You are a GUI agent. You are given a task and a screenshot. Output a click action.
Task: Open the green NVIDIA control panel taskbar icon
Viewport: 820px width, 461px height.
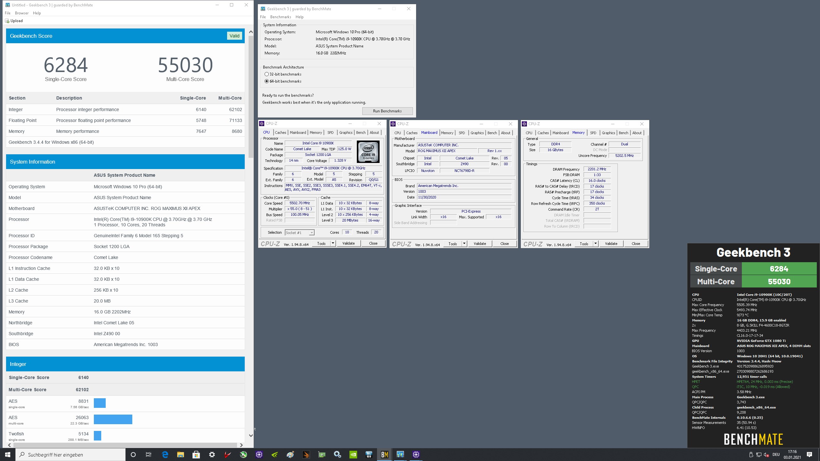tap(353, 454)
